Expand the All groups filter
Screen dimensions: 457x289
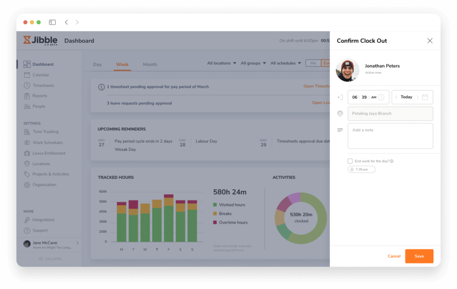pos(252,63)
